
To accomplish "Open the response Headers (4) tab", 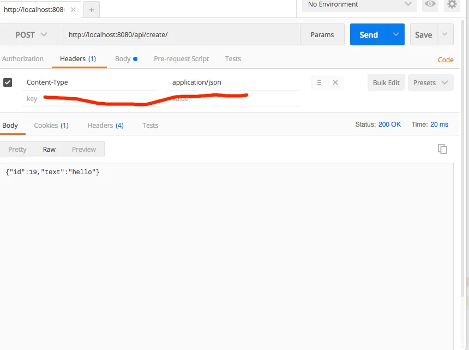I will (x=106, y=126).
